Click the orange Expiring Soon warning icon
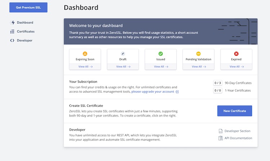 pyautogui.click(x=85, y=54)
